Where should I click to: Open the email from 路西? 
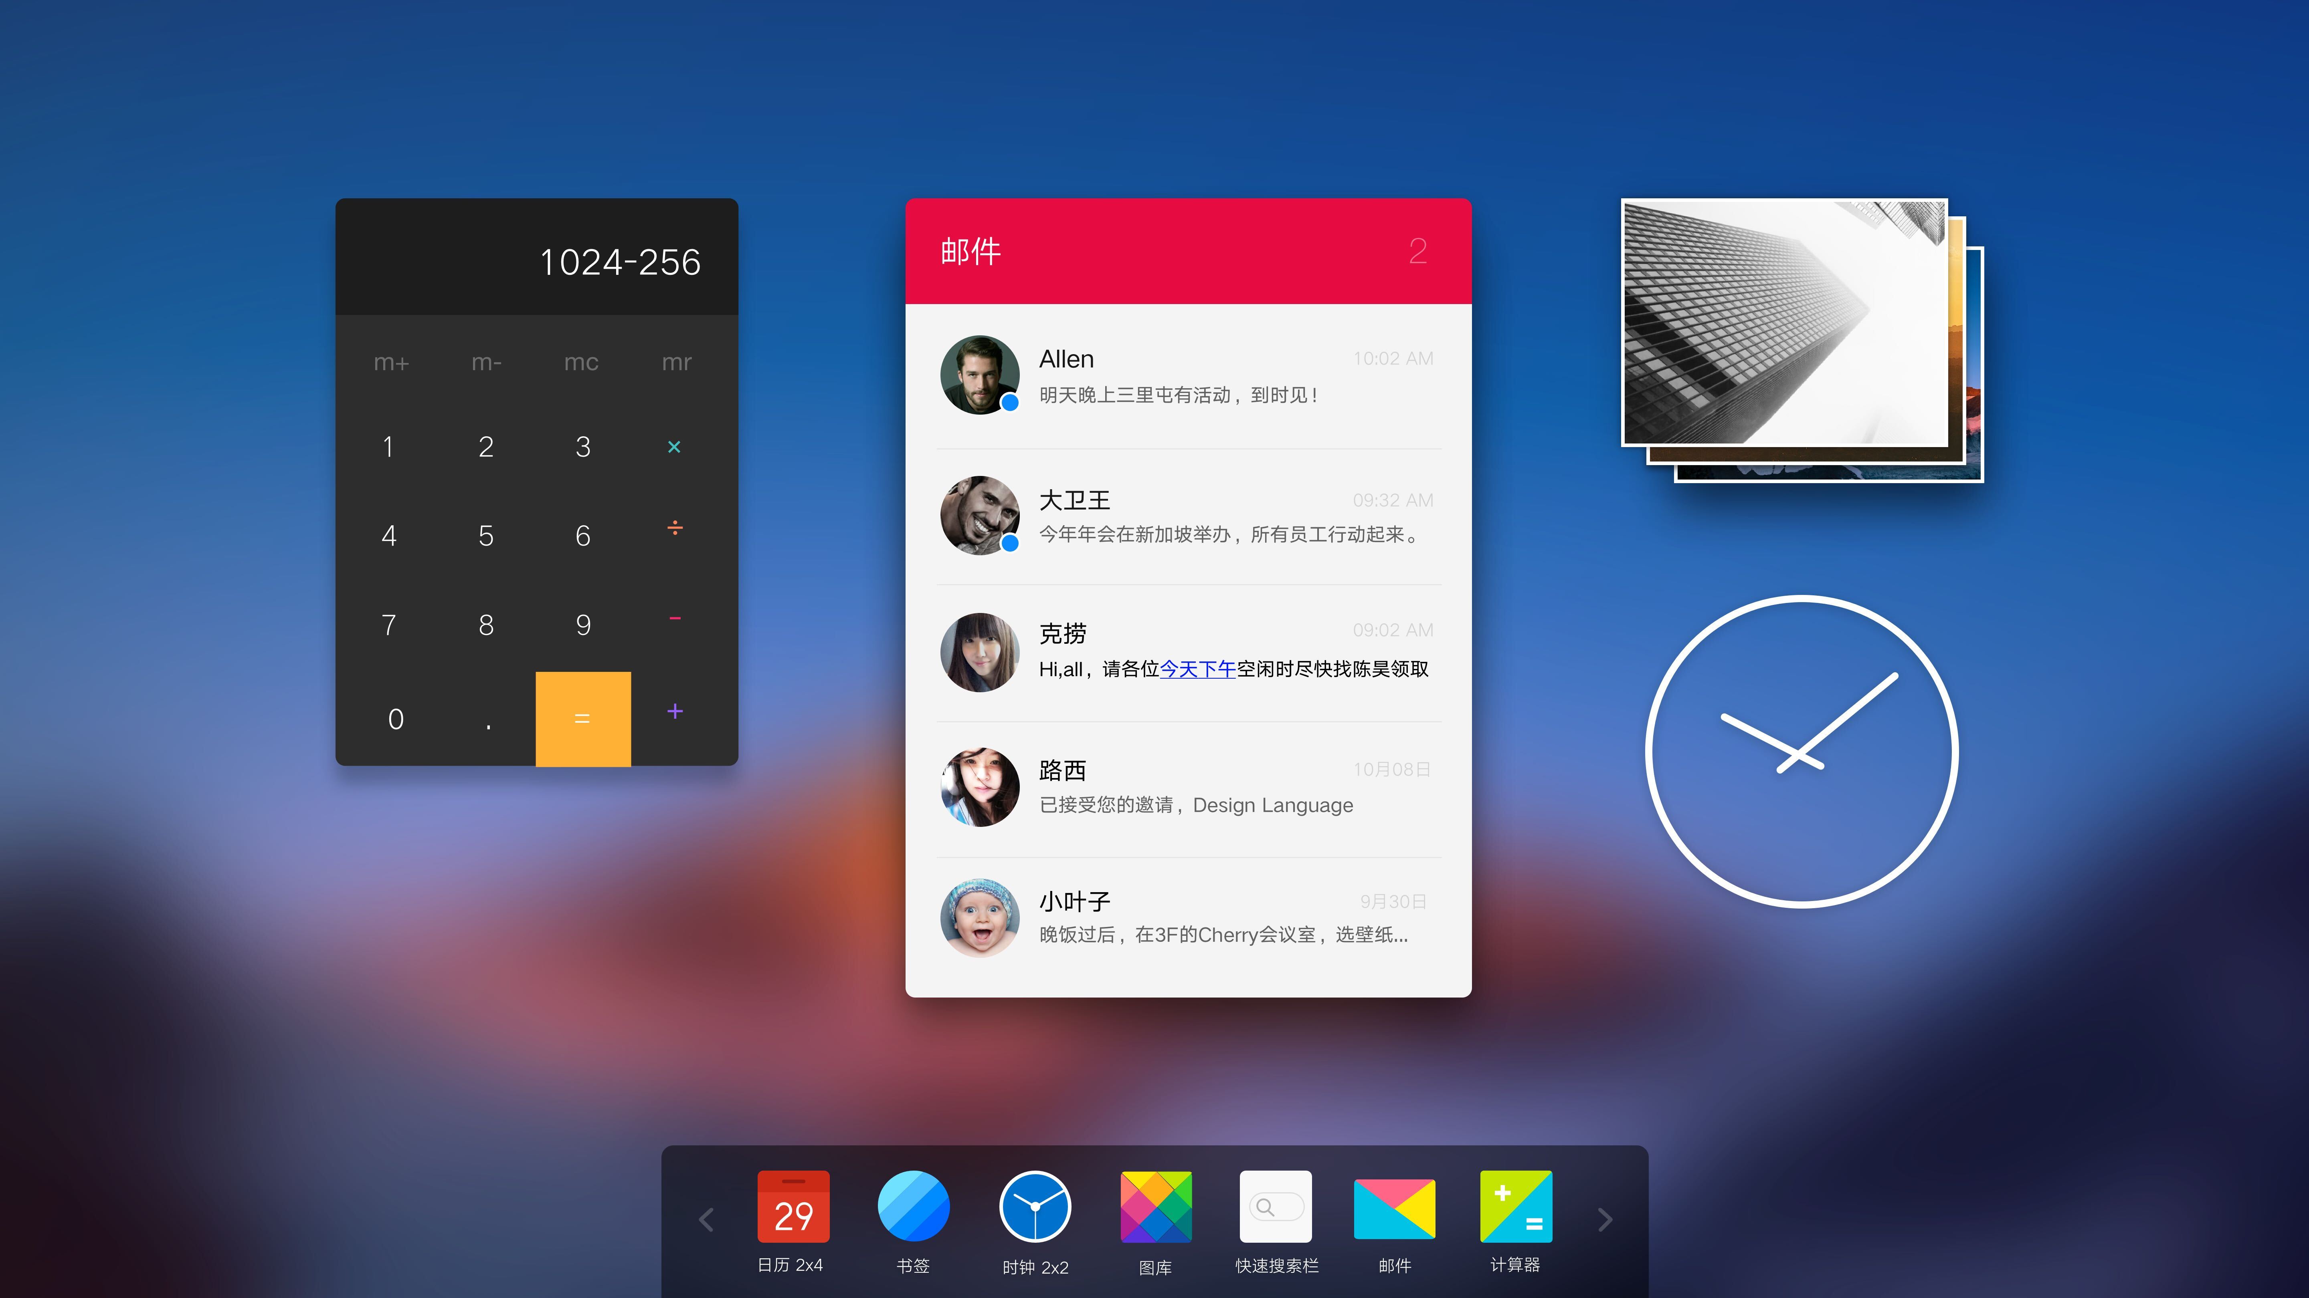tap(1189, 789)
